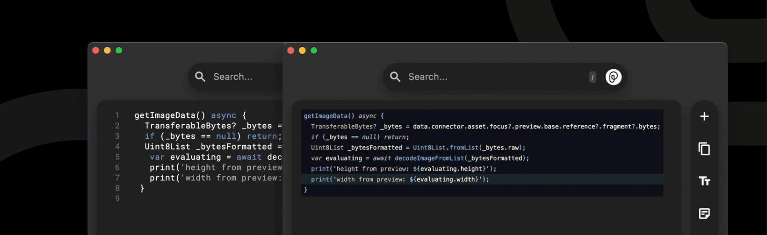Click the plus add icon in right sidebar
The image size is (767, 235).
pyautogui.click(x=704, y=116)
